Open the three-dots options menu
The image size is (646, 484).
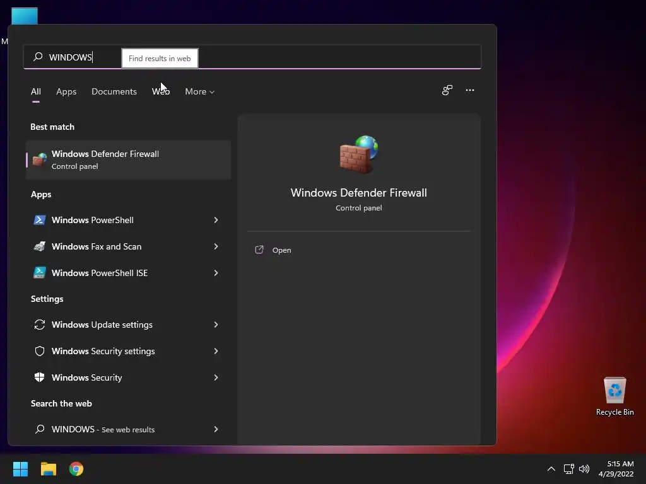(x=469, y=90)
